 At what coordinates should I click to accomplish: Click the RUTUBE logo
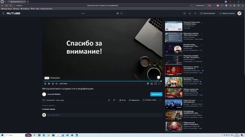pyautogui.click(x=13, y=13)
